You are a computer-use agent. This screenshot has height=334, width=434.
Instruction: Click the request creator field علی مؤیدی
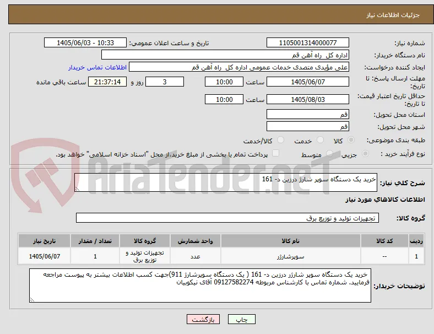239,67
